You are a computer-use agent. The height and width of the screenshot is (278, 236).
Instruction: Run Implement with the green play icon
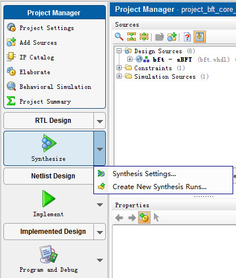(49, 199)
